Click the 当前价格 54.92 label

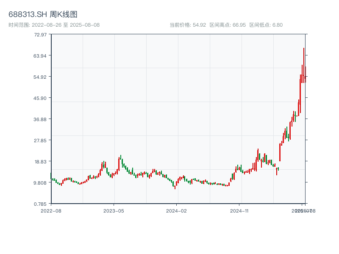point(188,25)
